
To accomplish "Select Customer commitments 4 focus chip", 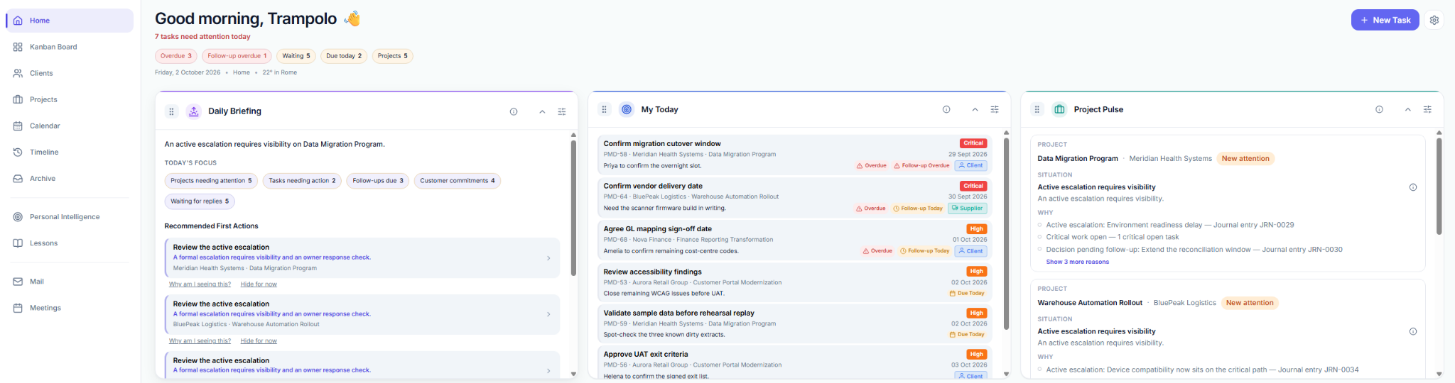I will pyautogui.click(x=458, y=181).
